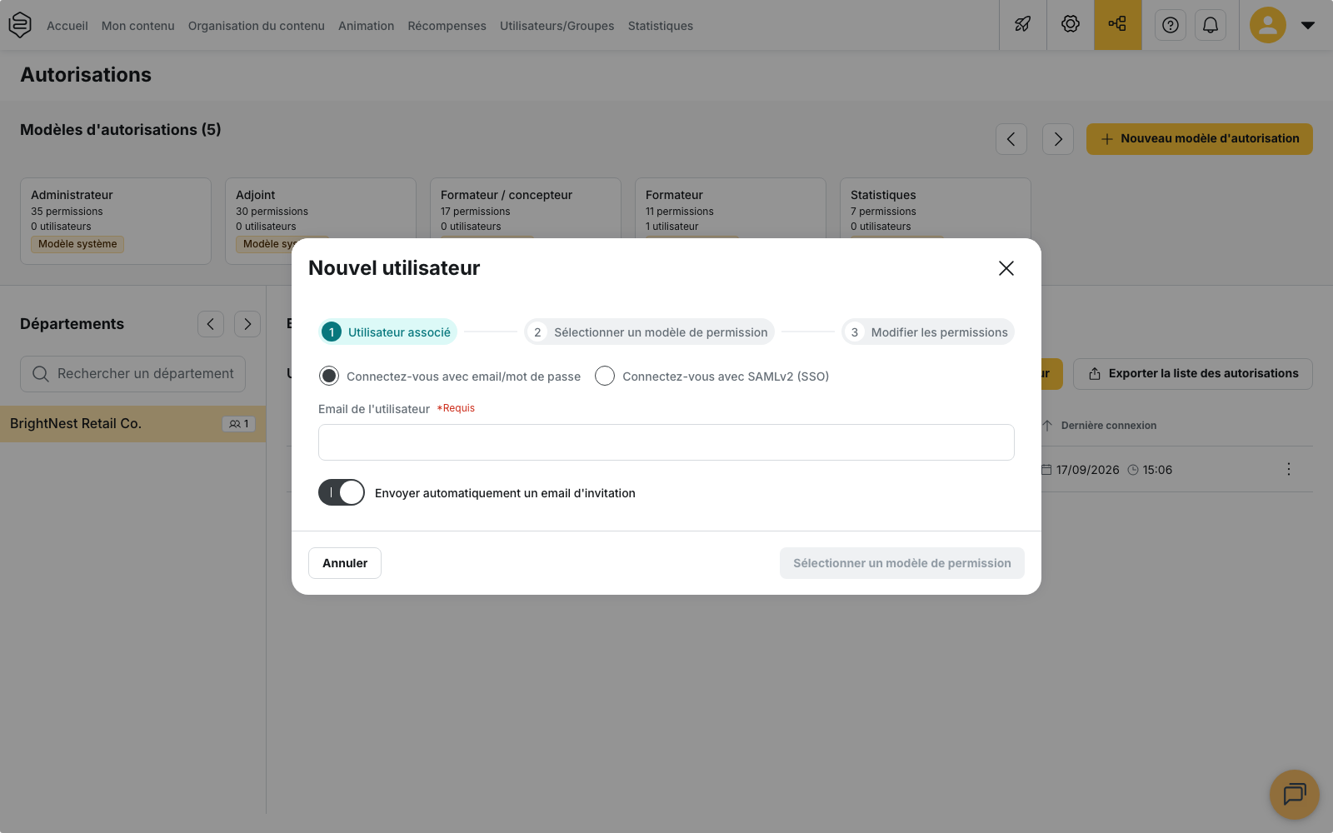The height and width of the screenshot is (833, 1333).
Task: Click the Annuler button
Action: coord(345,563)
